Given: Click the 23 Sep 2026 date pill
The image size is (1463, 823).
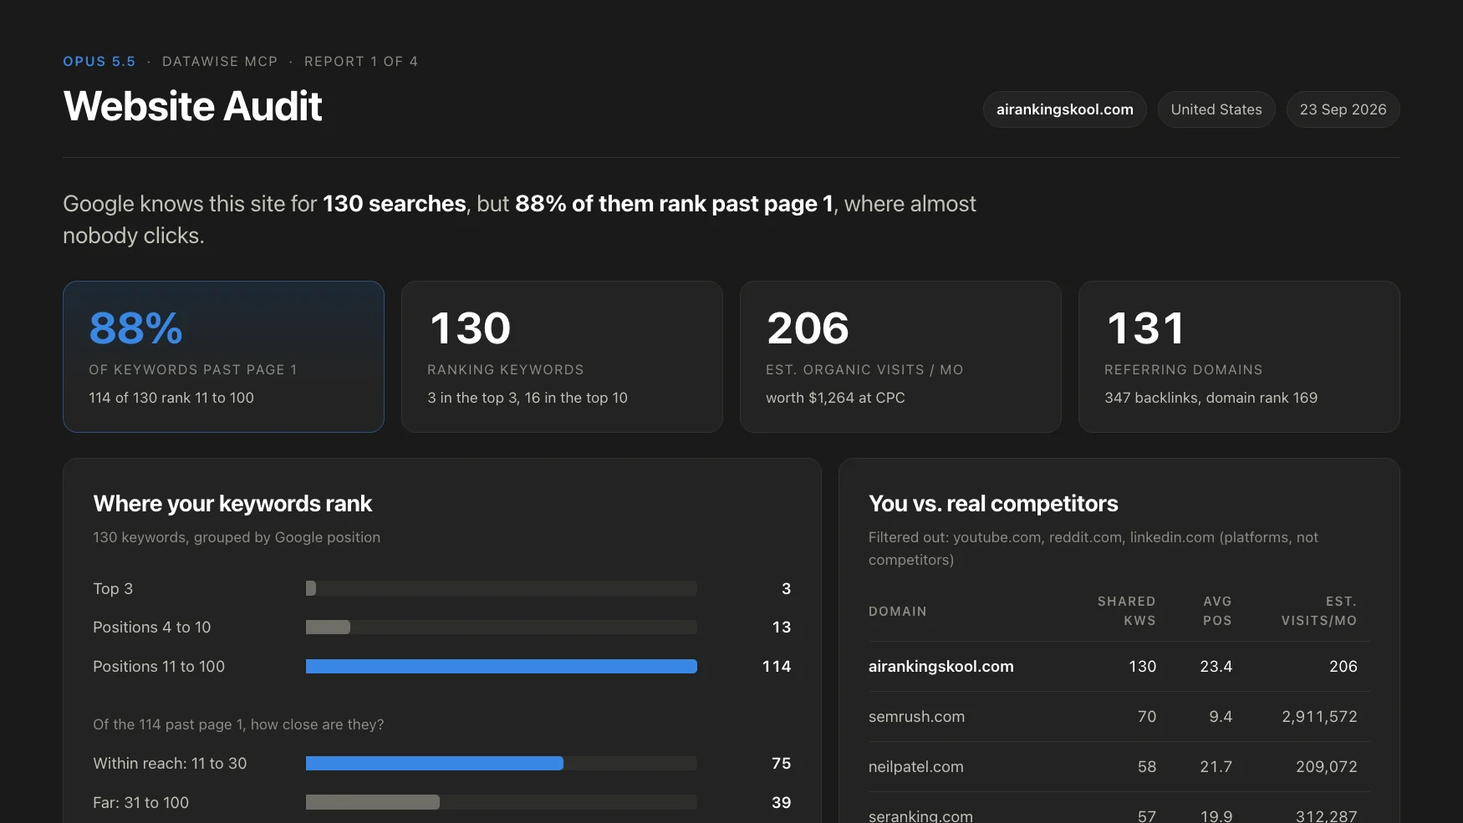Looking at the screenshot, I should pos(1343,109).
